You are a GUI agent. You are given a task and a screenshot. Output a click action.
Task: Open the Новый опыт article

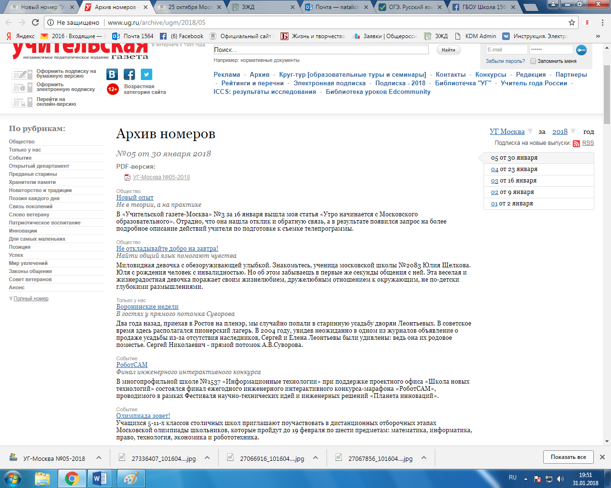135,197
